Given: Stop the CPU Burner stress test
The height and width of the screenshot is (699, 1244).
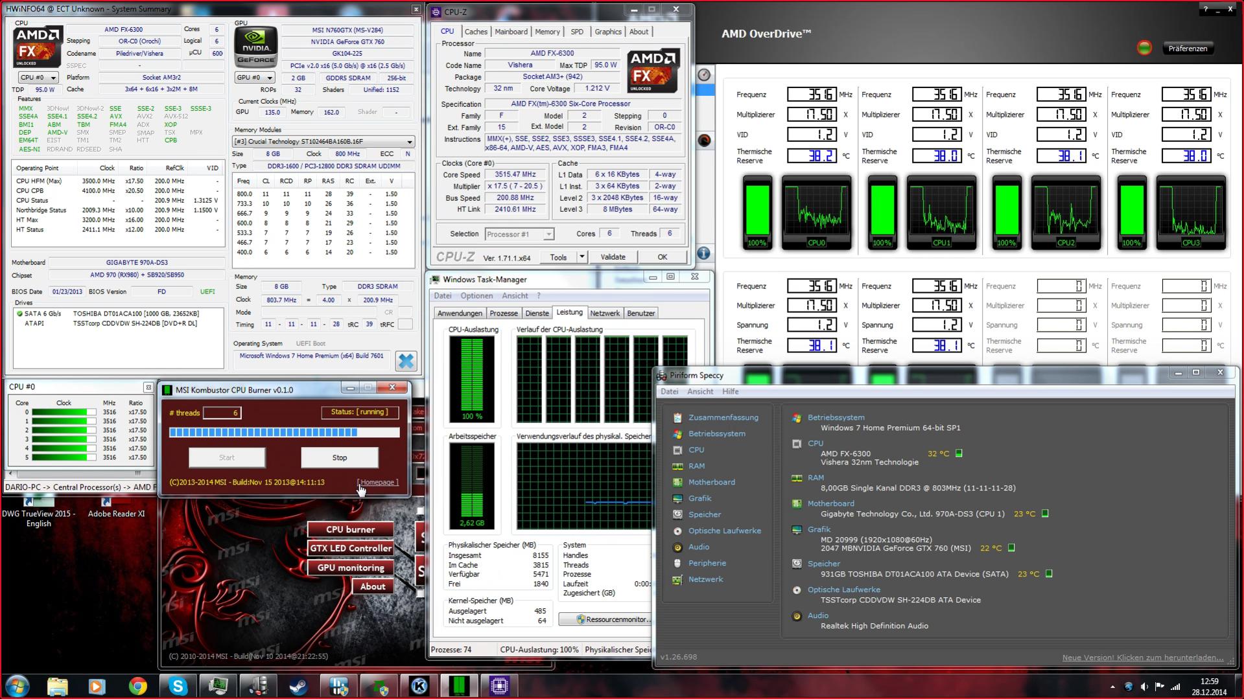Looking at the screenshot, I should tap(340, 457).
